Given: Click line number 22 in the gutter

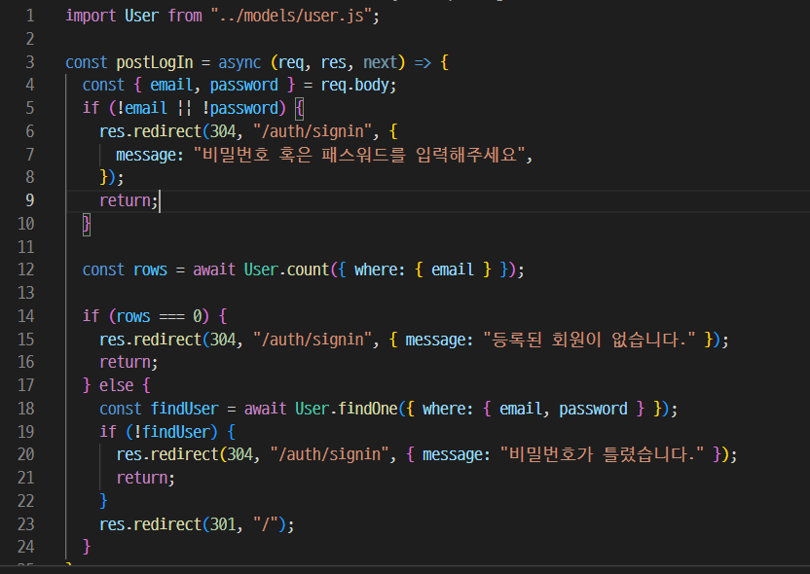Looking at the screenshot, I should (26, 501).
